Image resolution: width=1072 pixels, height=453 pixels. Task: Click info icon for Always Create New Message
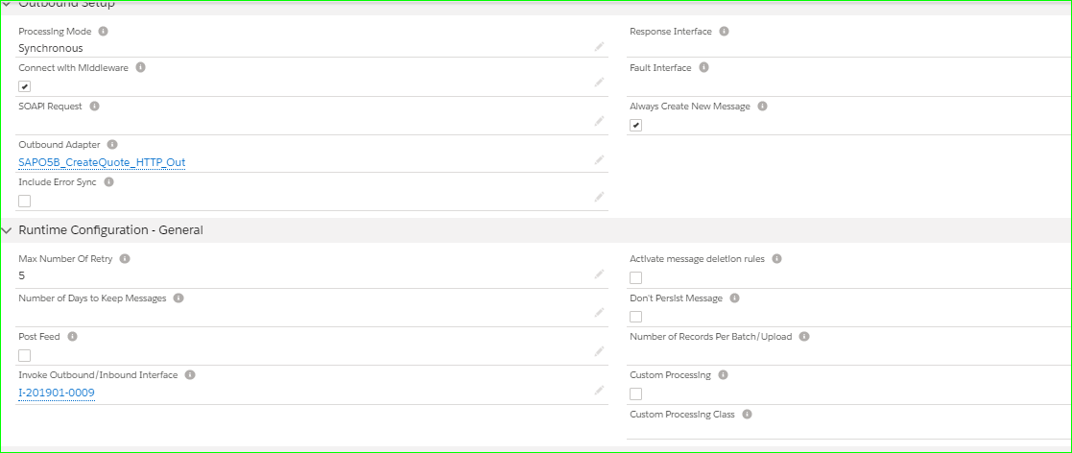(762, 107)
